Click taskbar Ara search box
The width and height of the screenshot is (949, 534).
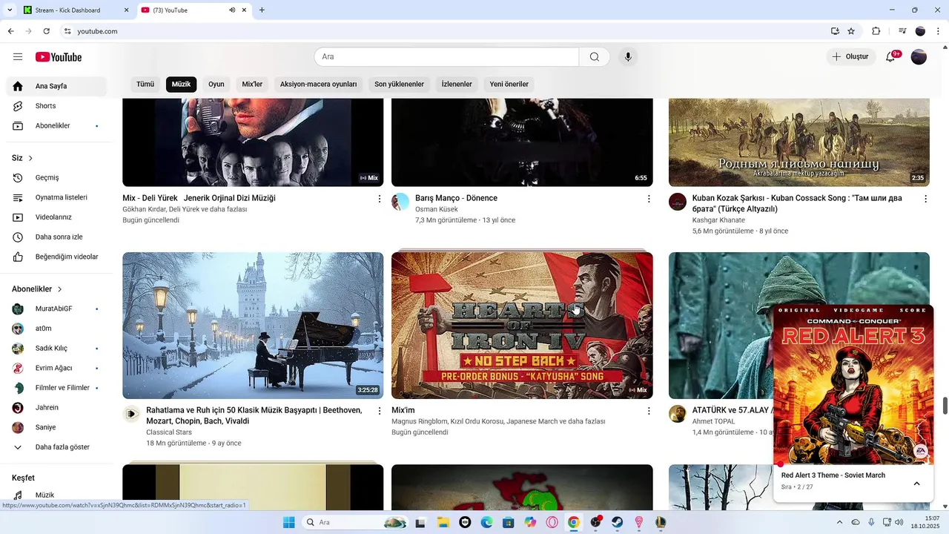tap(355, 522)
